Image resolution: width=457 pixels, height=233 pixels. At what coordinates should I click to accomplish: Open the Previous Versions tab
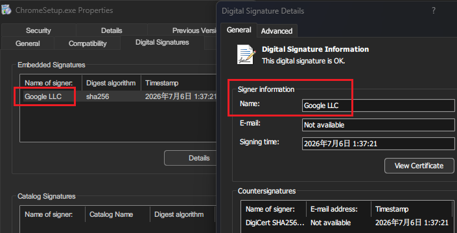[182, 30]
